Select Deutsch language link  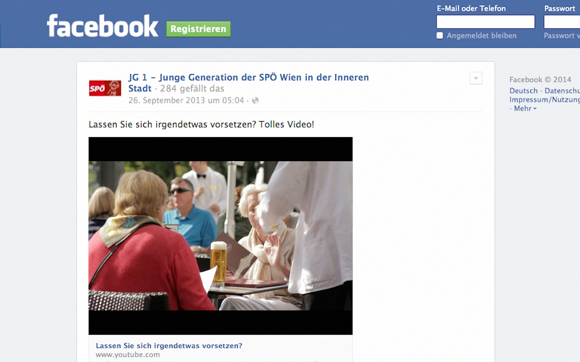click(x=523, y=91)
